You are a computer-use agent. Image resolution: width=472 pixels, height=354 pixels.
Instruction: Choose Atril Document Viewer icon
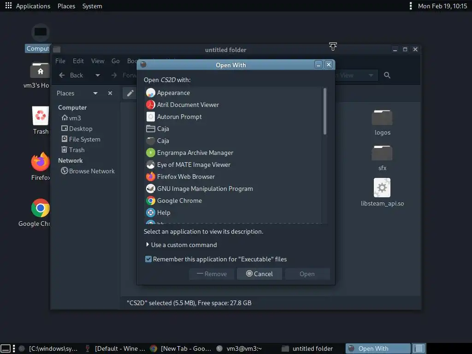click(151, 105)
